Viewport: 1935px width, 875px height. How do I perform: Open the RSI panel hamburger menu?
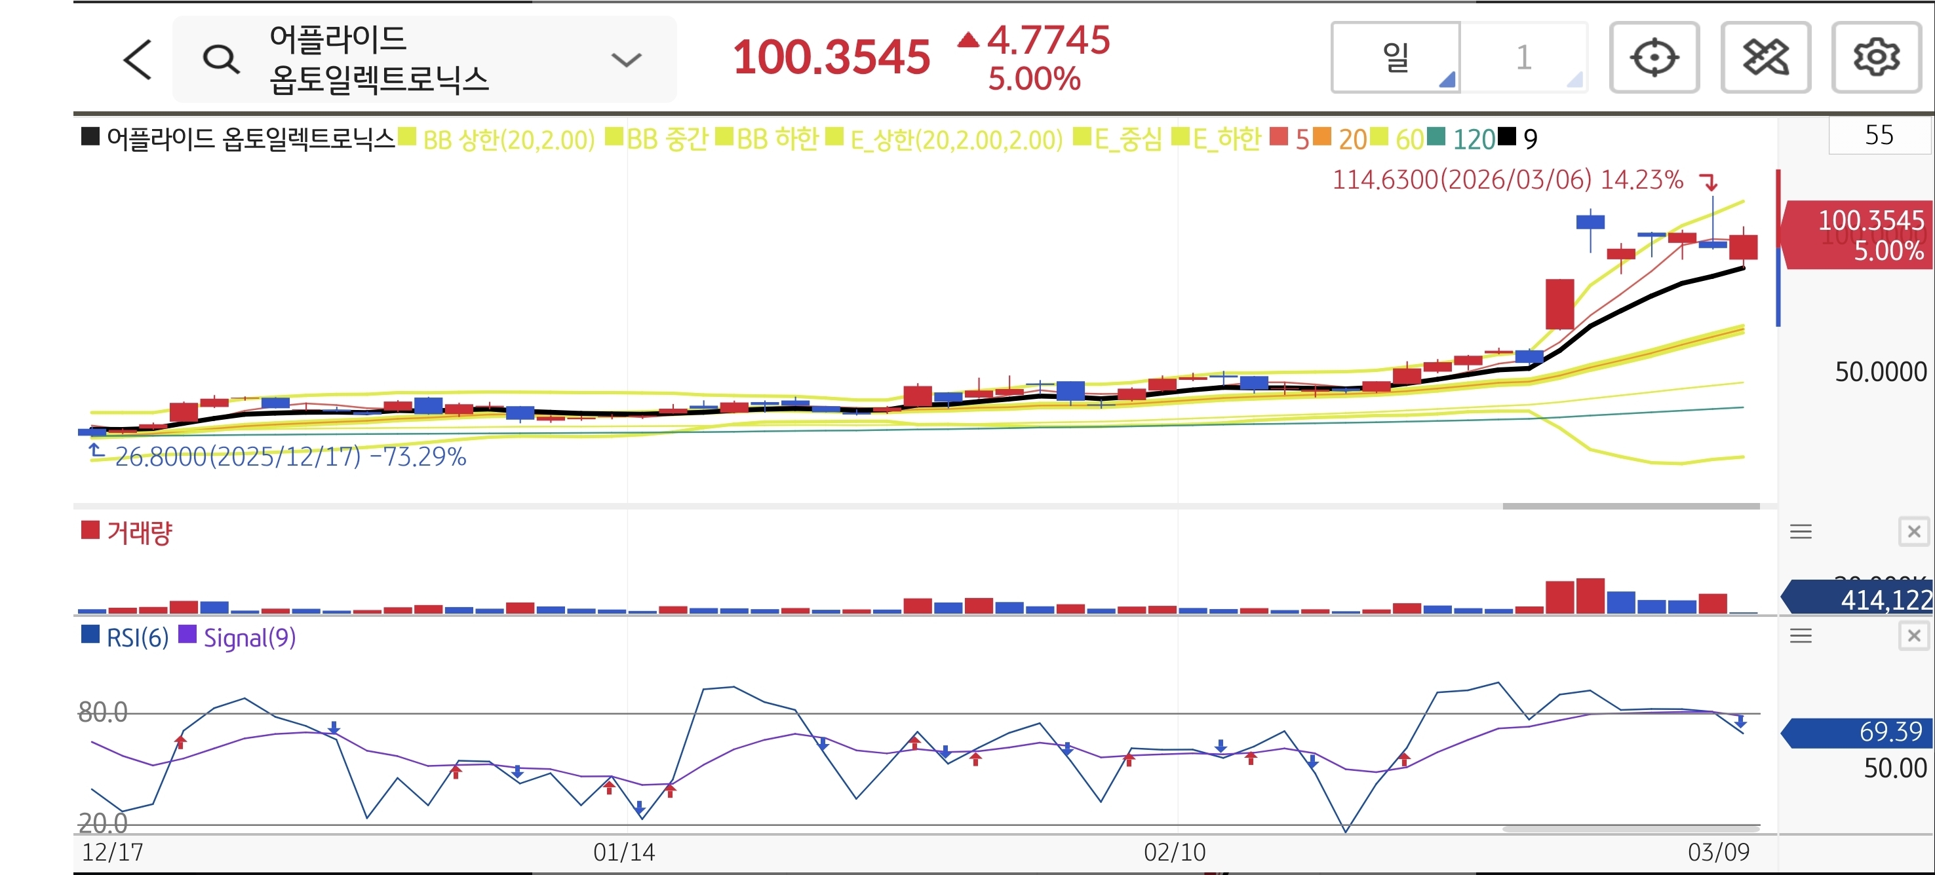[x=1801, y=637]
